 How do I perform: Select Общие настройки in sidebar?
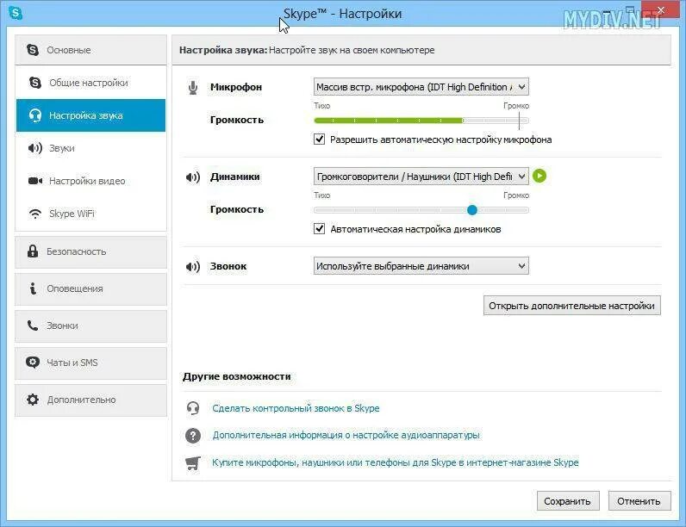91,83
